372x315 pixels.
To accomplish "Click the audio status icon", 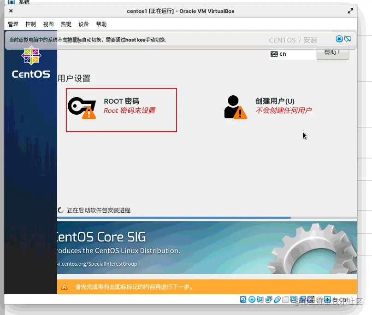I will pos(260,299).
